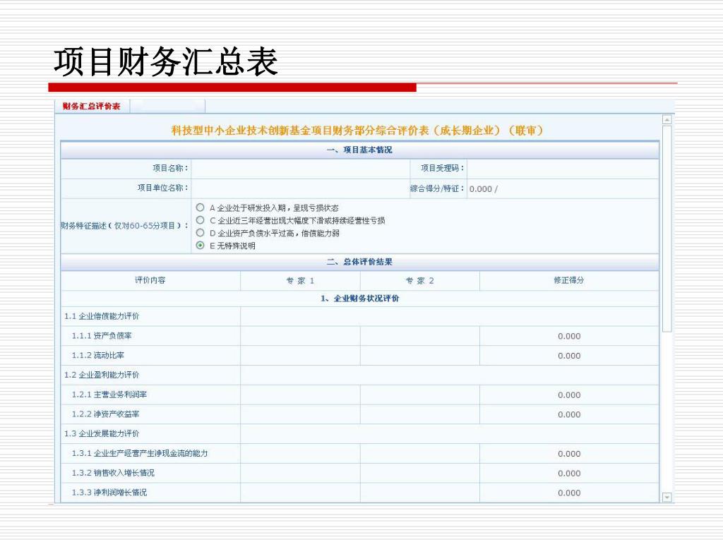
Task: Click 专家2 cell for 1.2.1 主营业务利润率
Action: (419, 395)
